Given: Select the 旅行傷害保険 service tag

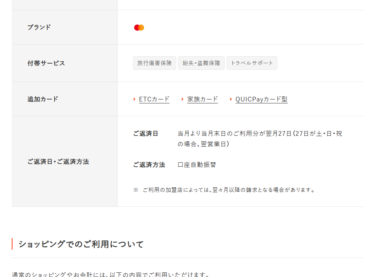Looking at the screenshot, I should coord(155,63).
